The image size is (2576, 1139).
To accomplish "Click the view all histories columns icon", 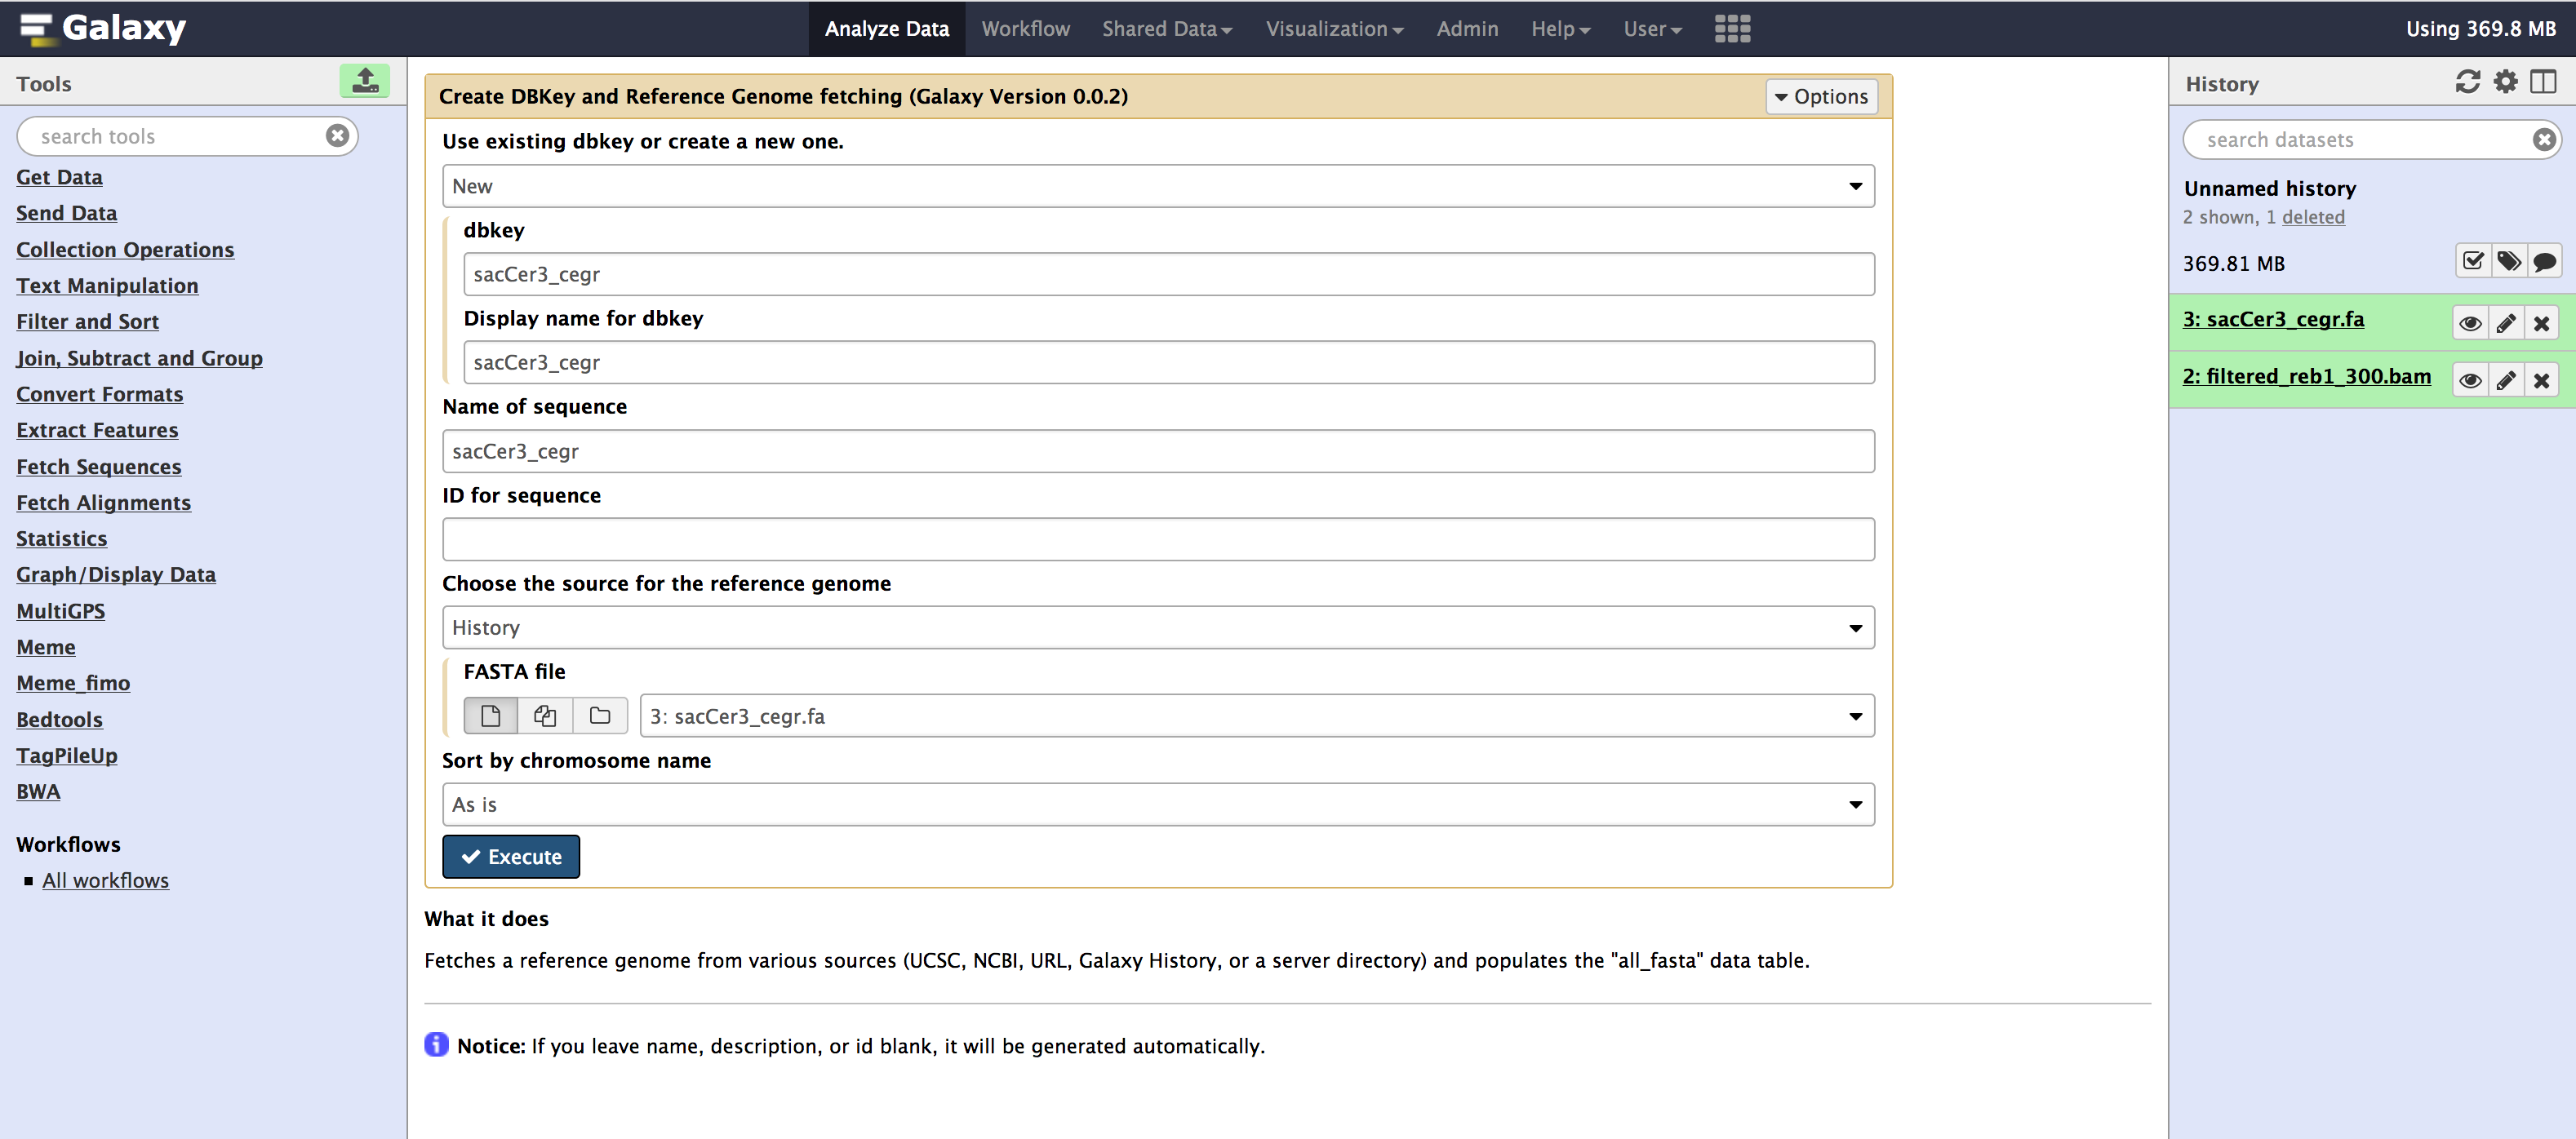I will [x=2543, y=82].
